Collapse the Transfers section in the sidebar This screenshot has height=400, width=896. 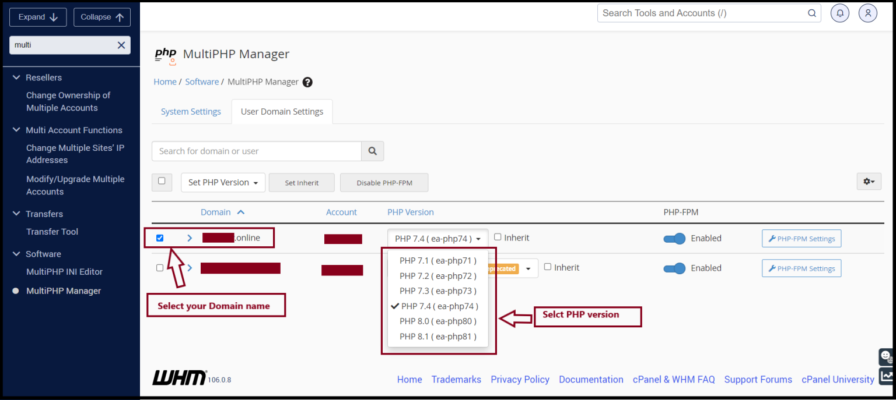(x=16, y=214)
